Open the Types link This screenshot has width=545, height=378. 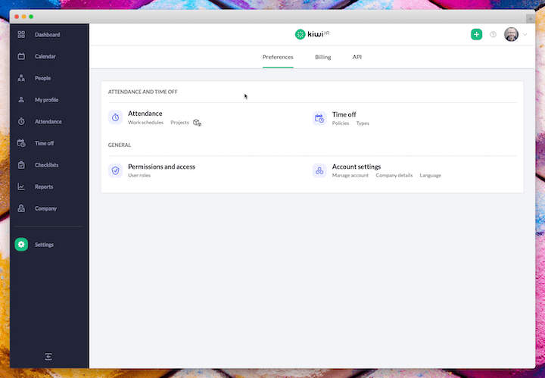click(x=363, y=123)
